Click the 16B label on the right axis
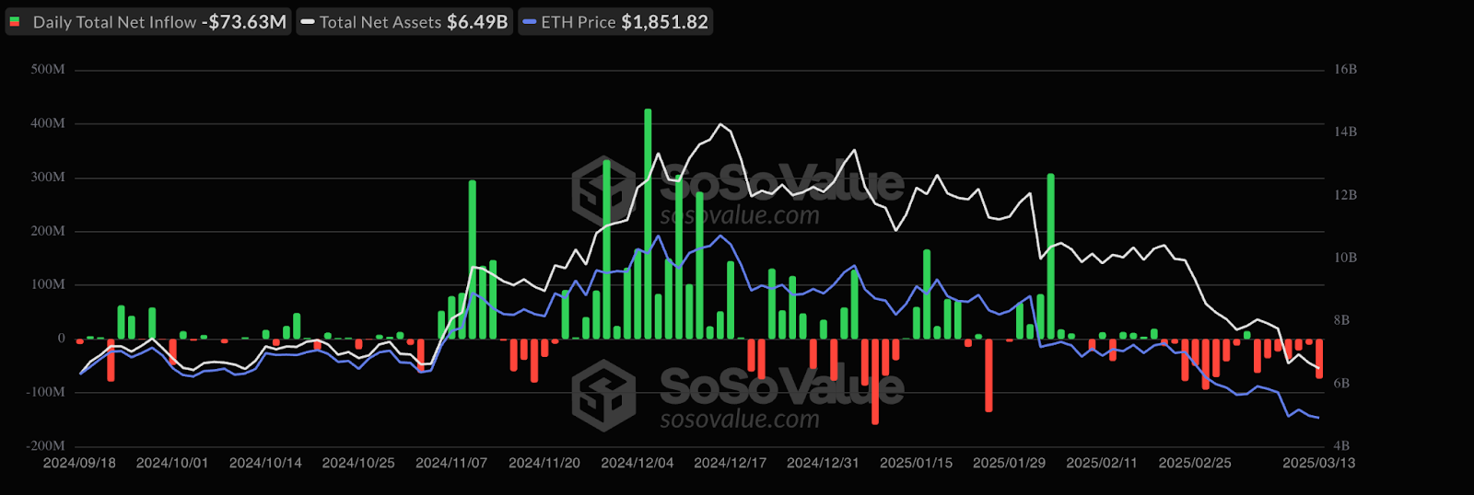1474x495 pixels. tap(1345, 70)
